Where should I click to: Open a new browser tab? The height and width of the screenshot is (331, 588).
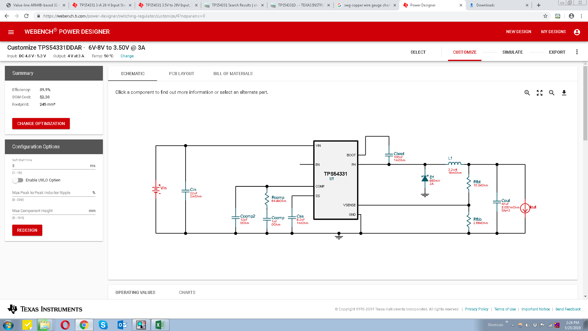pos(539,5)
